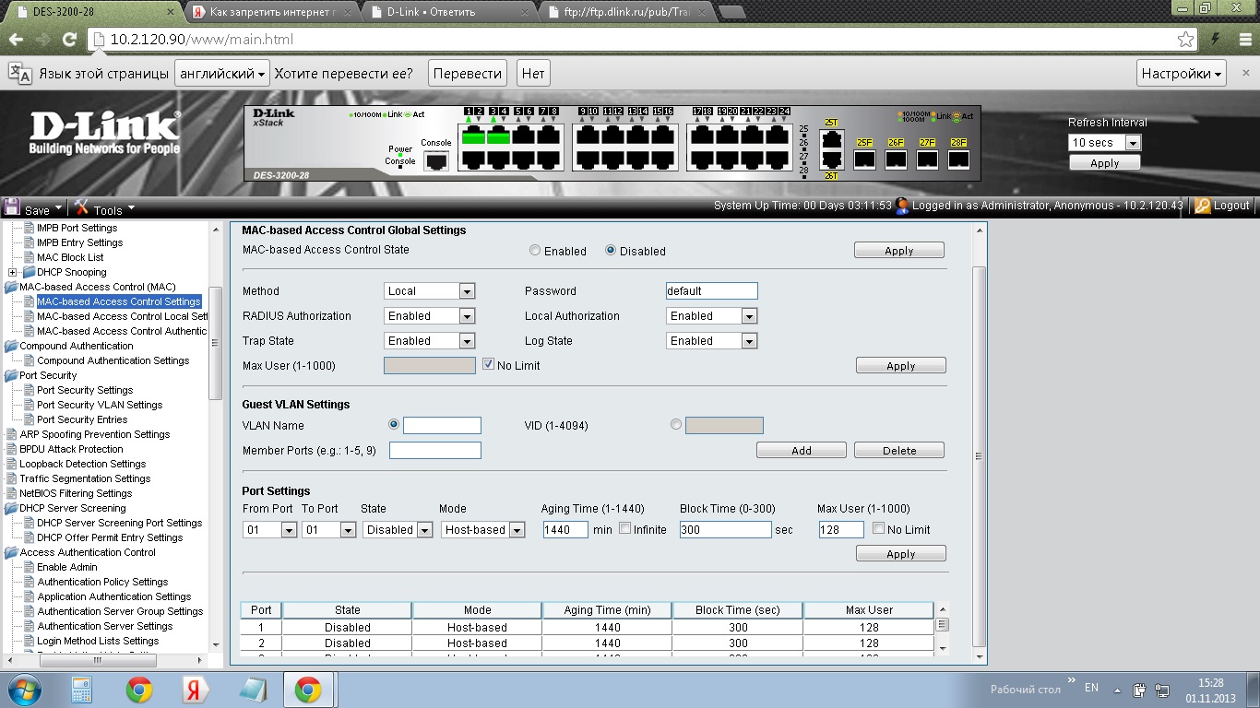Select Enabled radio for MAC-based Access Control

pyautogui.click(x=535, y=251)
